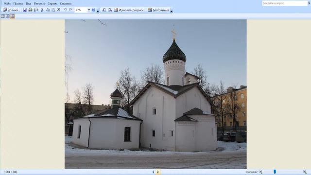The width and height of the screenshot is (311, 175).
Task: Click Изменить рисунки button
Action: [x=130, y=10]
